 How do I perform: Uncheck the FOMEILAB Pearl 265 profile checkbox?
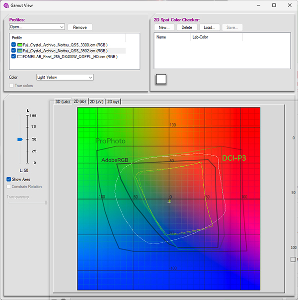[13, 56]
